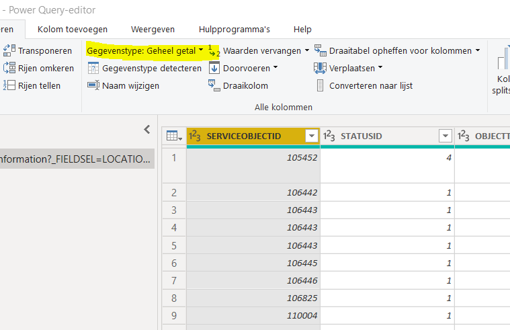The height and width of the screenshot is (330, 510).
Task: Click the 123 type icon of STATUSID
Action: pyautogui.click(x=329, y=136)
